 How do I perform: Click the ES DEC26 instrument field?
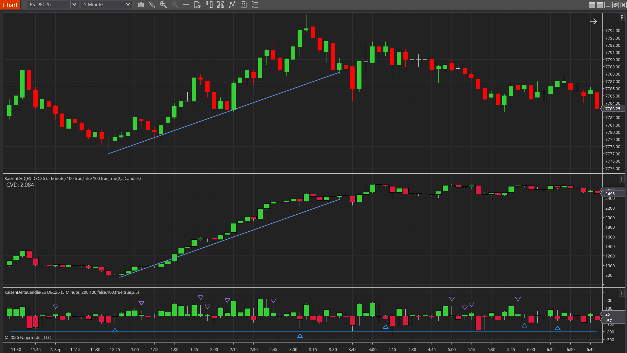(x=49, y=5)
